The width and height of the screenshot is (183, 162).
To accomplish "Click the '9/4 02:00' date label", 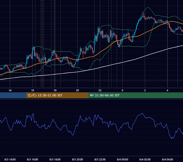I will (145, 159).
